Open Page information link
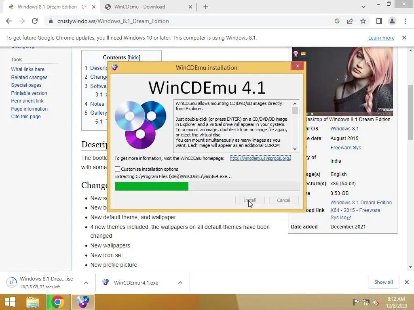This screenshot has width=414, height=310. pos(29,109)
